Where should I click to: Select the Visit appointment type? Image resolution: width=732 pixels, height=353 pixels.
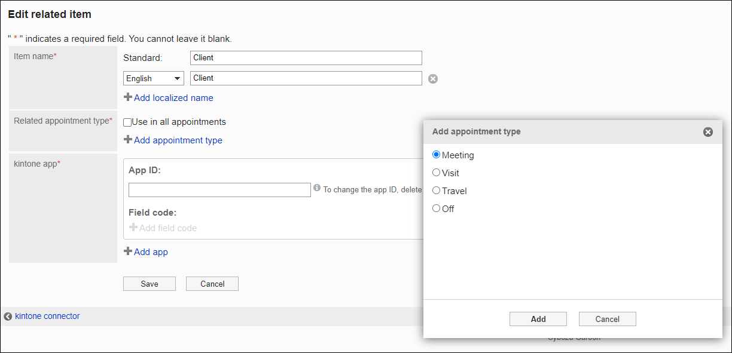click(x=437, y=173)
